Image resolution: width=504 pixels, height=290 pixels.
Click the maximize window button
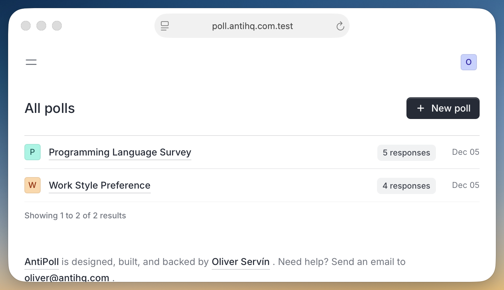pyautogui.click(x=57, y=26)
